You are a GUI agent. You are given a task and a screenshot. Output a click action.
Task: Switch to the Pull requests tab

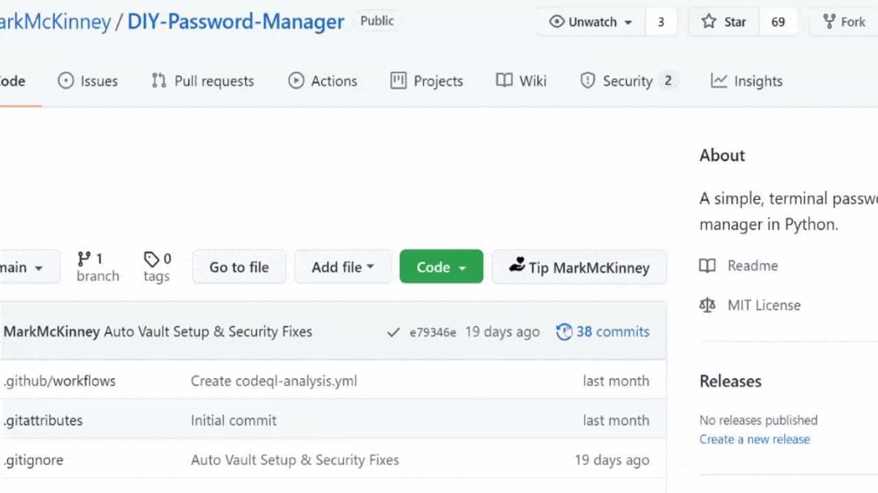202,81
